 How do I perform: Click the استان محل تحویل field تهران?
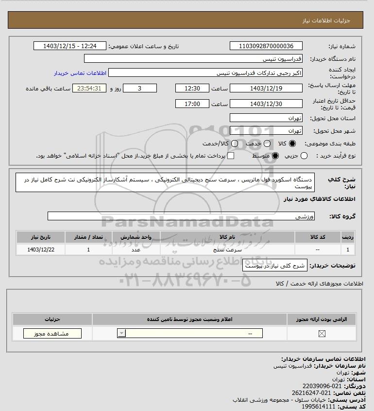point(266,118)
